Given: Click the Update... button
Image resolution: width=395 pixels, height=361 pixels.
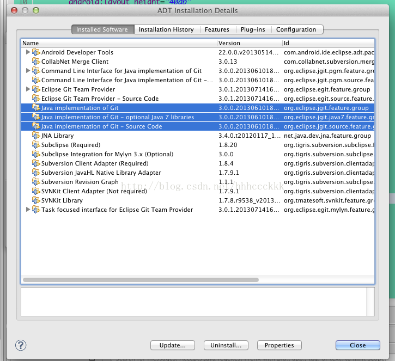Looking at the screenshot, I should coord(173,345).
